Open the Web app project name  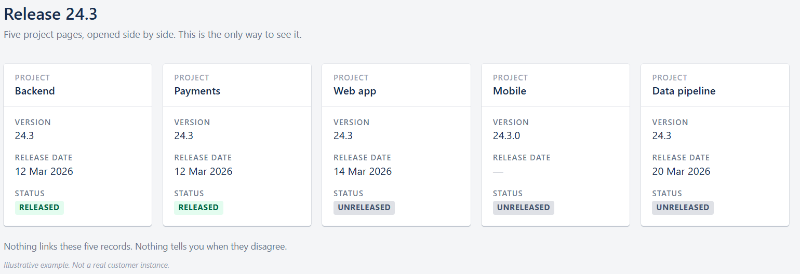355,91
